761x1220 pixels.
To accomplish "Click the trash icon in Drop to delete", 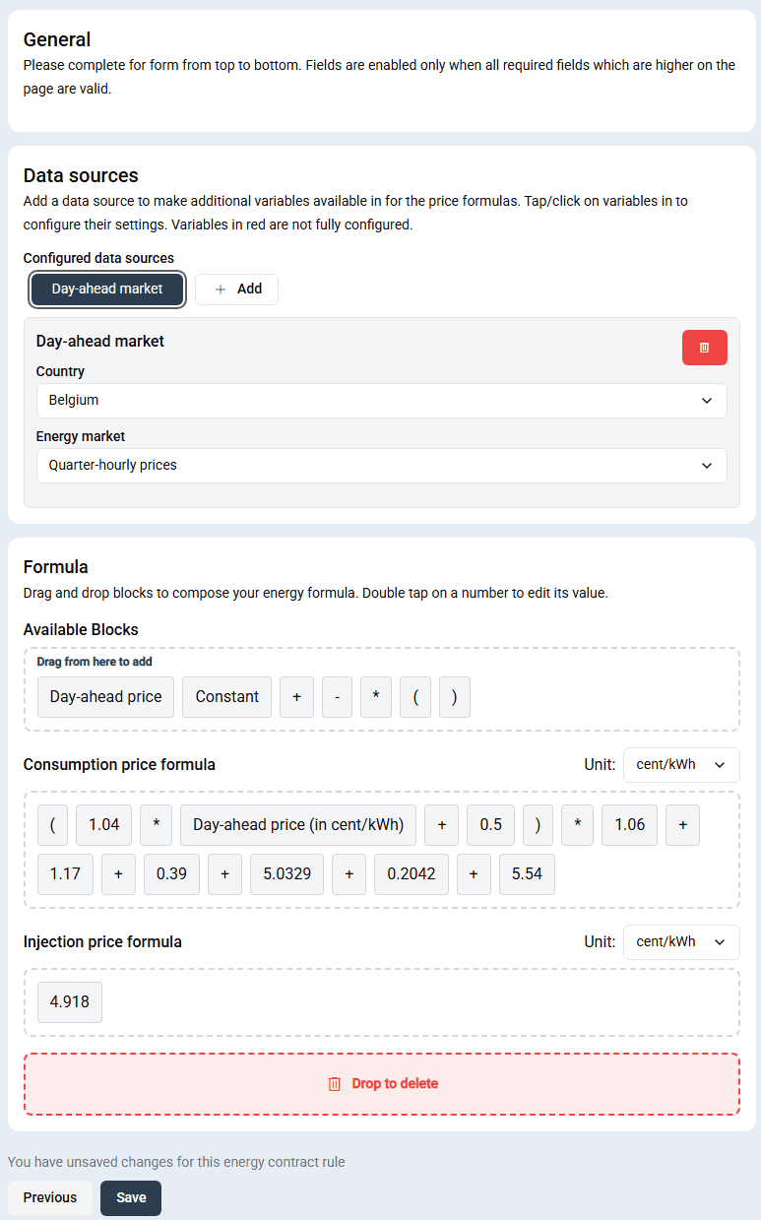I will coord(337,1083).
